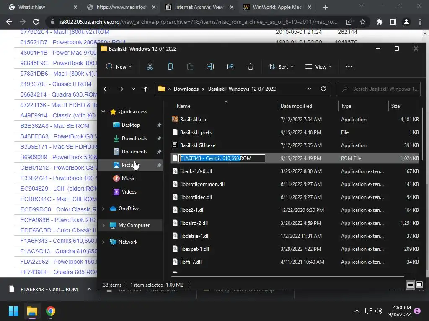Click File Explorer taskbar icon
This screenshot has height=321, width=429.
32,311
